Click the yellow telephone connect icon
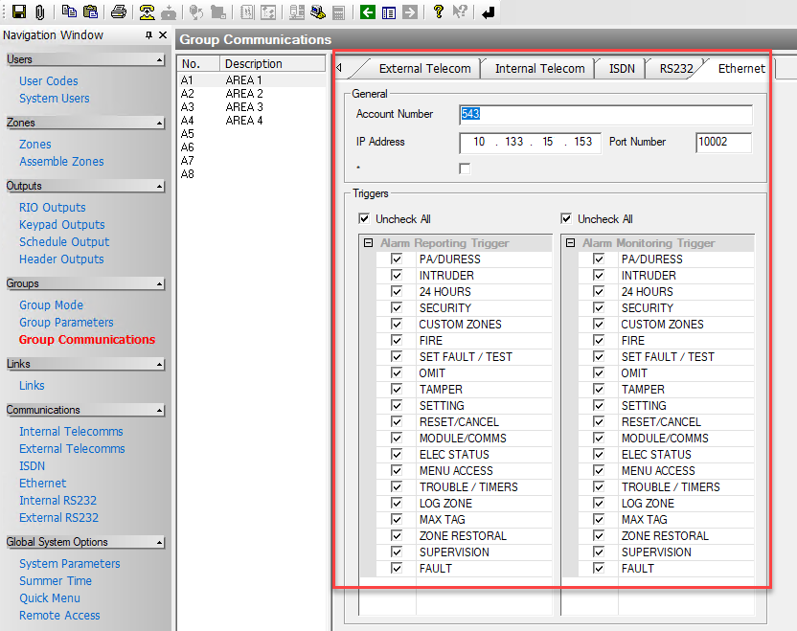Viewport: 797px width, 631px height. (147, 11)
